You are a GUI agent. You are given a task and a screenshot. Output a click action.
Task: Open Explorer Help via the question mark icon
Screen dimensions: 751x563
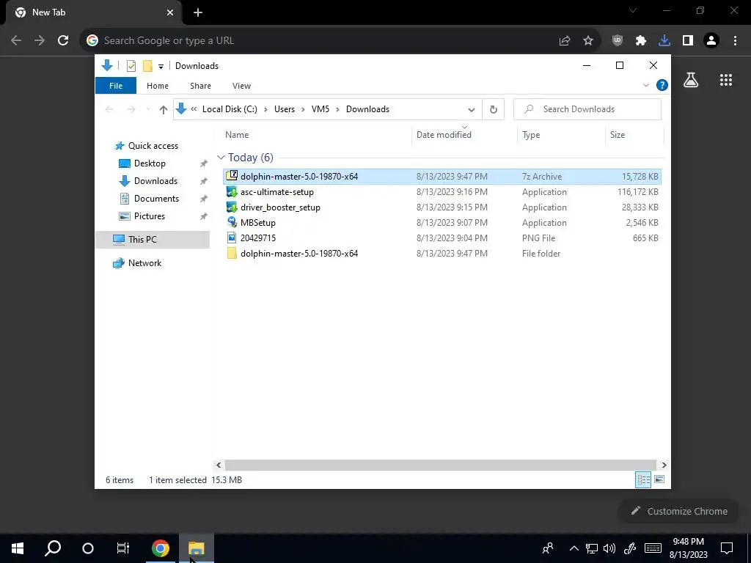(x=662, y=85)
